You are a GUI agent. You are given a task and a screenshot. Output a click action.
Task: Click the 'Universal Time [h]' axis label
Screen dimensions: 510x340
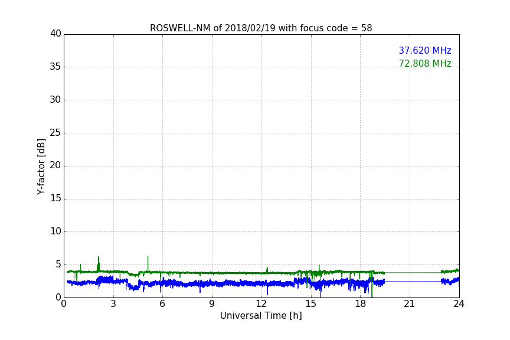(261, 316)
